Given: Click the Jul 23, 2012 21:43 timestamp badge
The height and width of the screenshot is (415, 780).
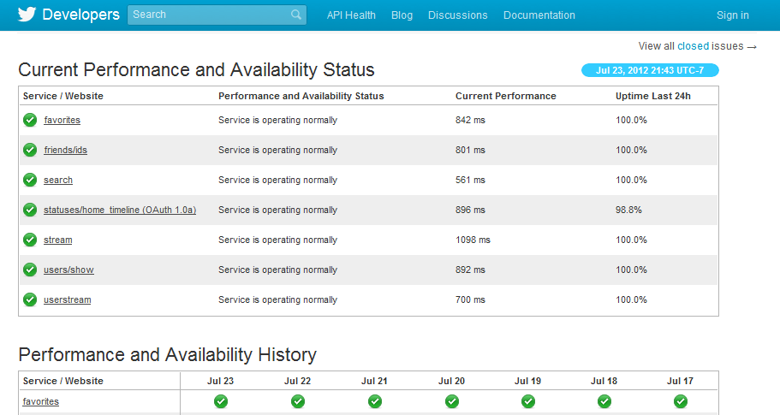Looking at the screenshot, I should pyautogui.click(x=650, y=70).
